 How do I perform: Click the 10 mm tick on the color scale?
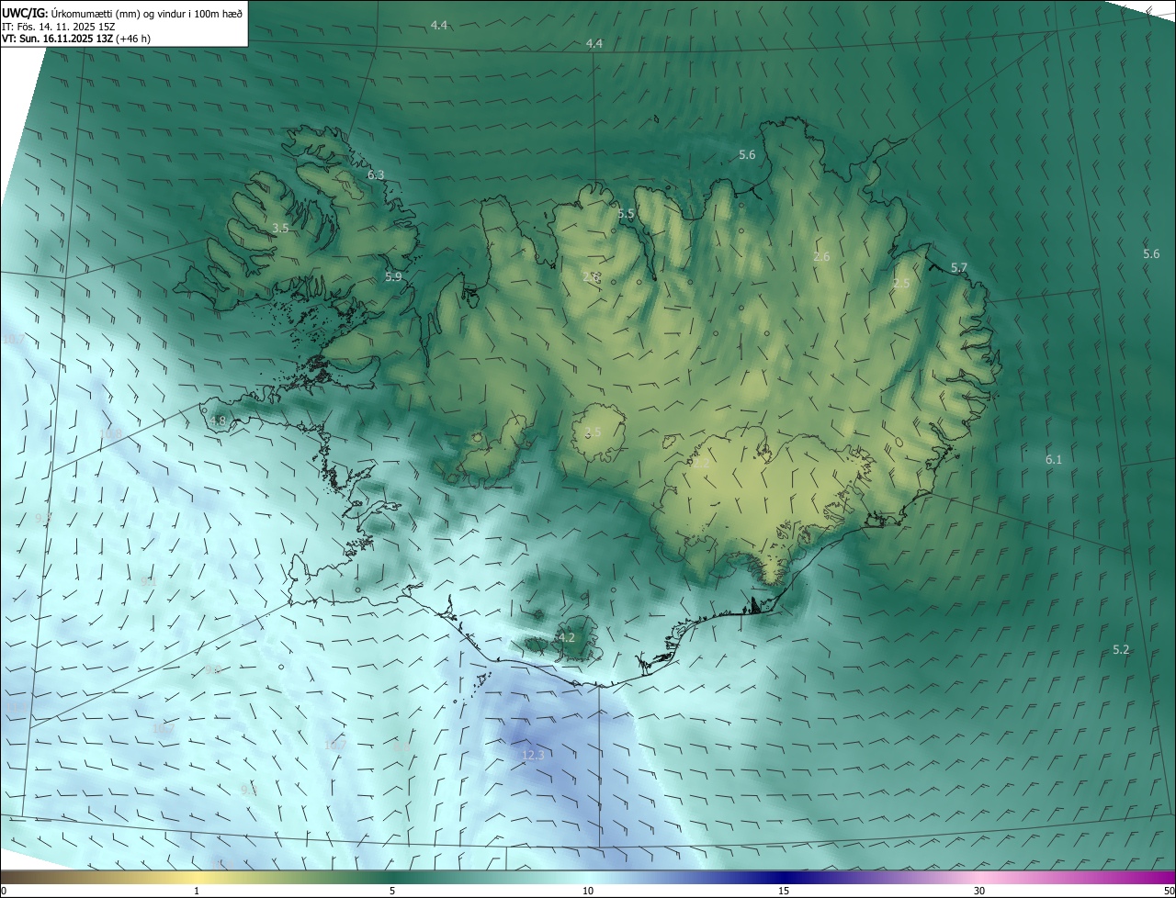tap(588, 891)
